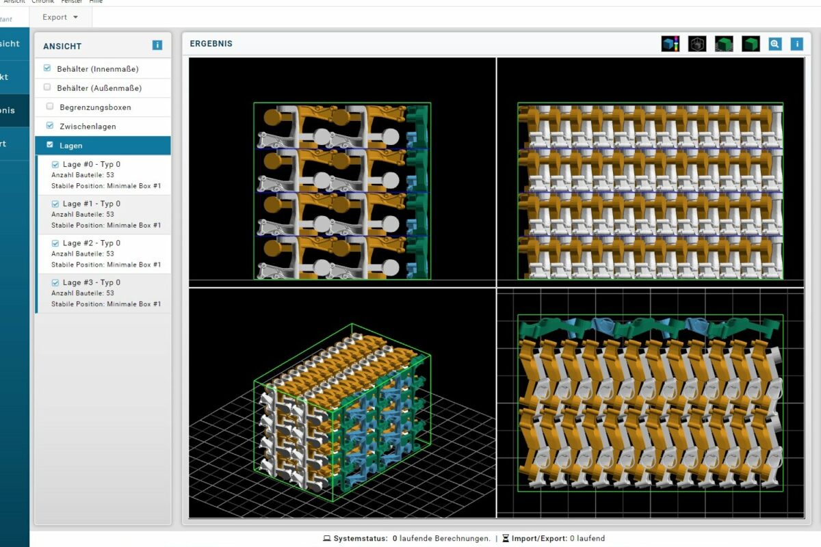Expand the Export dropdown arrow at top left
This screenshot has height=547, width=821.
click(x=75, y=17)
